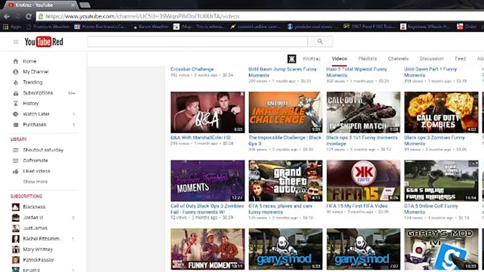Viewport: 484px width, 272px height.
Task: Click the browser address bar URL
Action: (x=143, y=16)
